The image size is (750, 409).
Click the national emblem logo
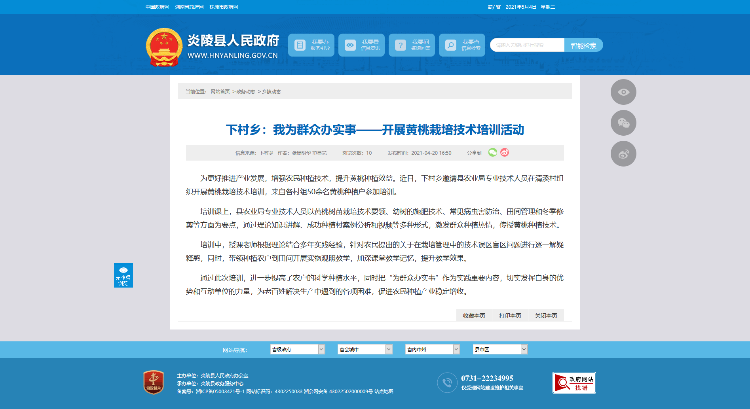[x=164, y=47]
